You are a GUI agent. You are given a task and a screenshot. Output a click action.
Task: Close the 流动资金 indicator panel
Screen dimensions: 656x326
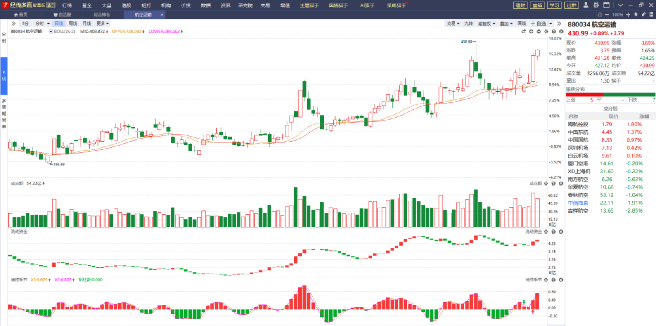point(561,232)
